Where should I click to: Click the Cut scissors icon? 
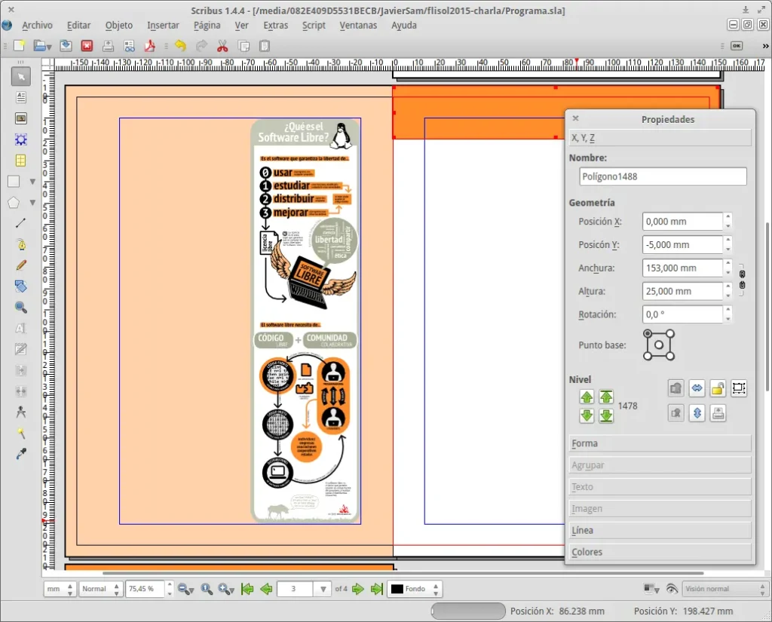[x=222, y=46]
